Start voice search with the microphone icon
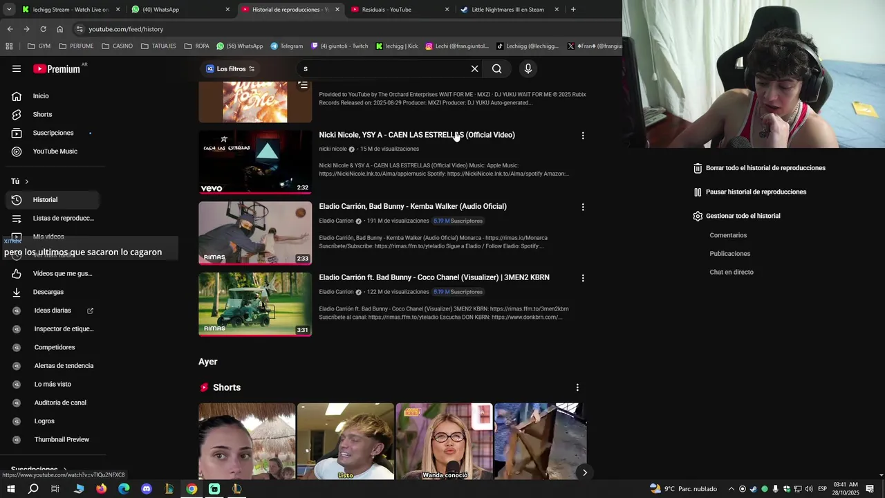Viewport: 885px width, 498px height. pos(528,68)
